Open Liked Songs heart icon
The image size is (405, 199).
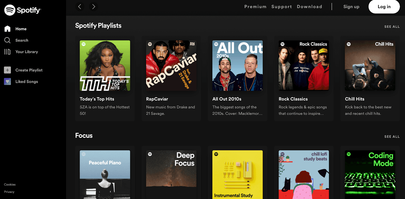[7, 81]
